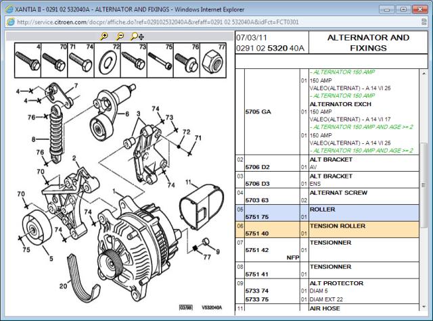Viewport: 433px width, 321px height.
Task: Close the Internet Explorer window
Action: 419,9
